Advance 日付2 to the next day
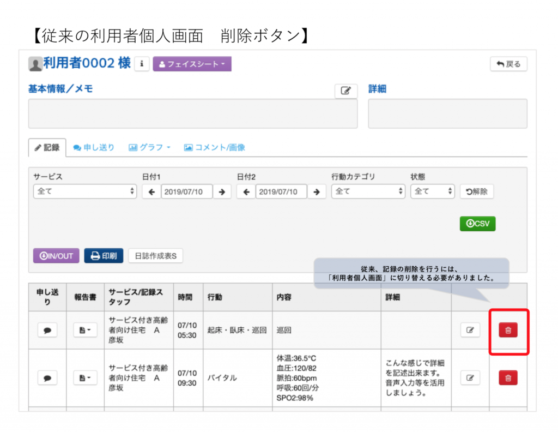Viewport: 558px width, 432px height. click(317, 191)
